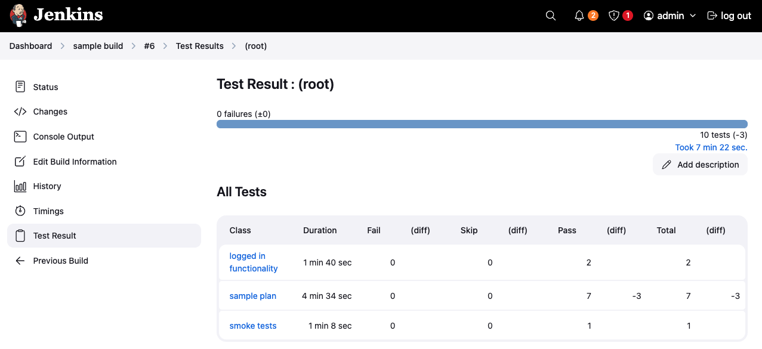This screenshot has width=762, height=349.
Task: Click the blue test results progress bar
Action: pyautogui.click(x=482, y=123)
